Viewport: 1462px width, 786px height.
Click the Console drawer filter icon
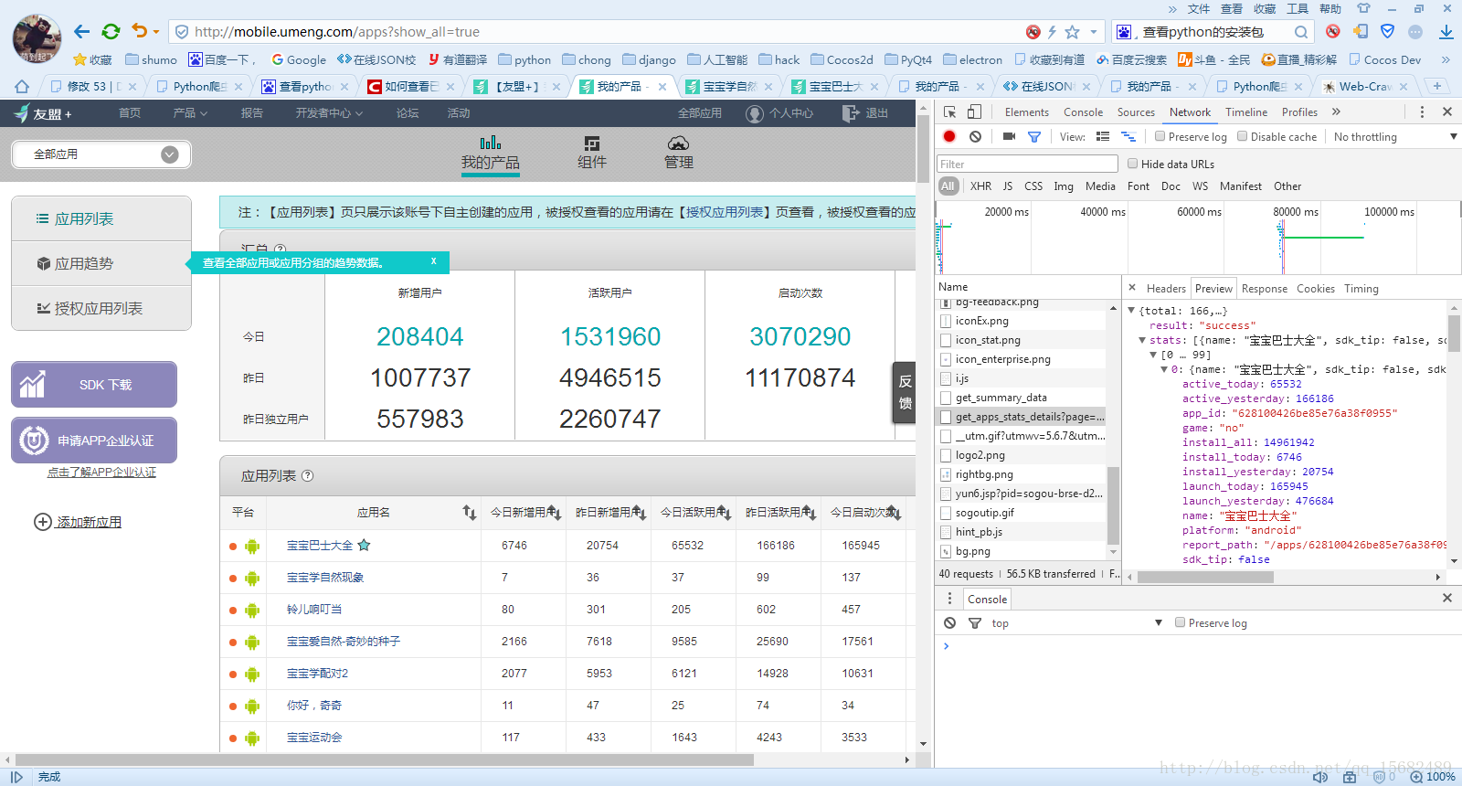pyautogui.click(x=975, y=622)
